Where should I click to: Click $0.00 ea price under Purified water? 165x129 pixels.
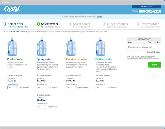12,81
